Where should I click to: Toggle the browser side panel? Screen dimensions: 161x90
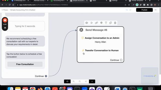[x=151, y=5]
